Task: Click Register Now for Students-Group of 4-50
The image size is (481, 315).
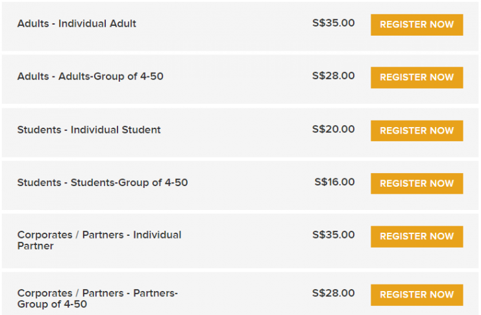Action: (x=417, y=183)
